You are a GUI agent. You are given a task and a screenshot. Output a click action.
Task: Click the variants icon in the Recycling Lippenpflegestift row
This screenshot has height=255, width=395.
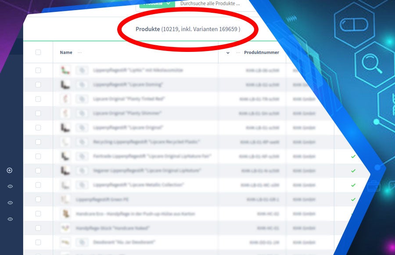click(82, 142)
